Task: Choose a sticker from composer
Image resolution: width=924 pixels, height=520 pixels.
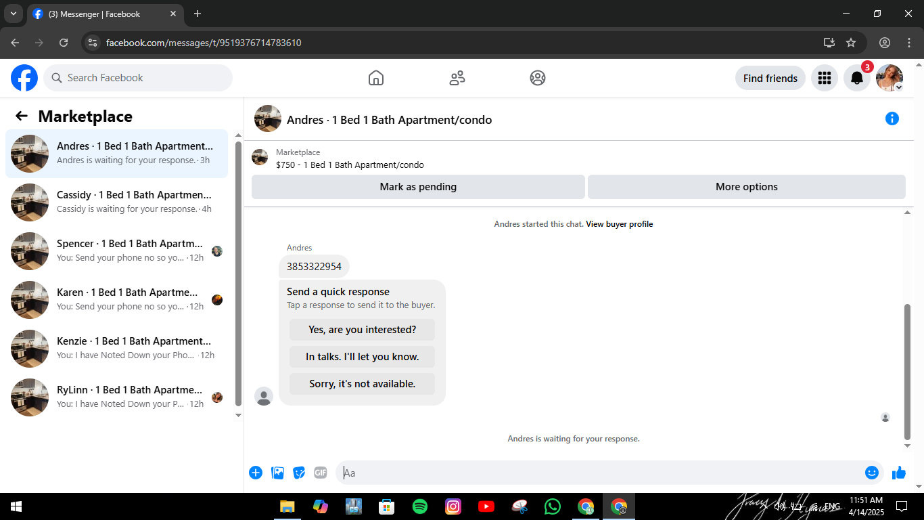Action: pos(299,473)
